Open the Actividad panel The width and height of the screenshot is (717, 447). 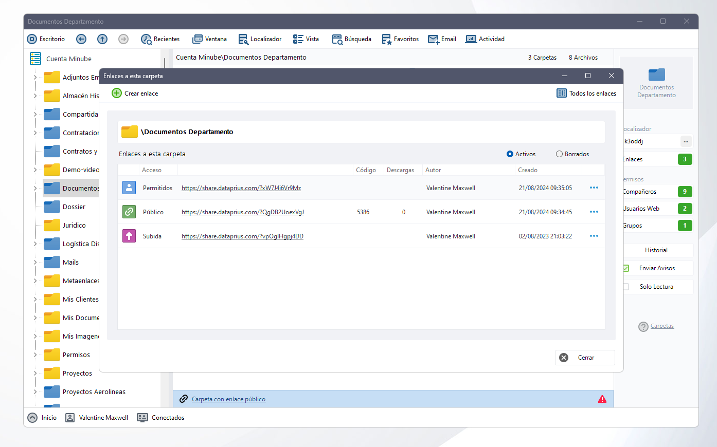[485, 39]
